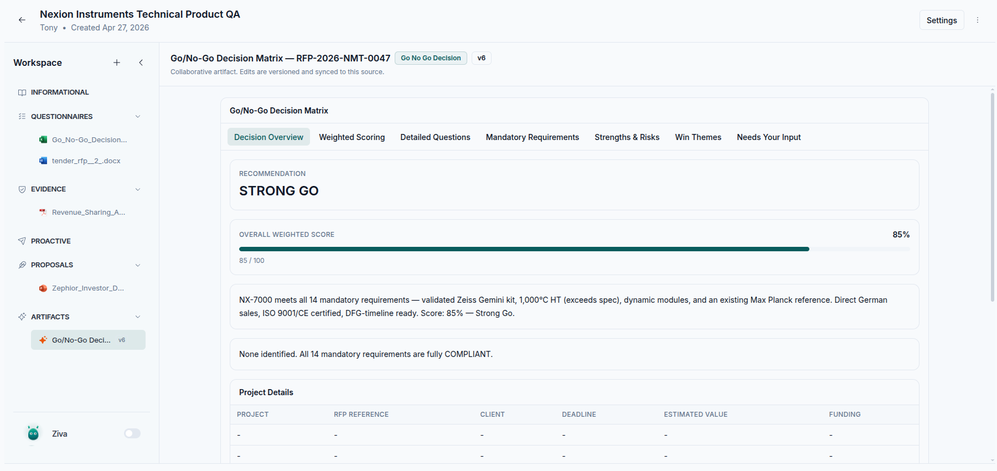Switch to the Weighted Scoring tab
Screen dimensions: 997x471
[x=352, y=137]
